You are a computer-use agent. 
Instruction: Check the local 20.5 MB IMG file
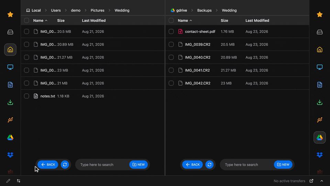(26, 31)
